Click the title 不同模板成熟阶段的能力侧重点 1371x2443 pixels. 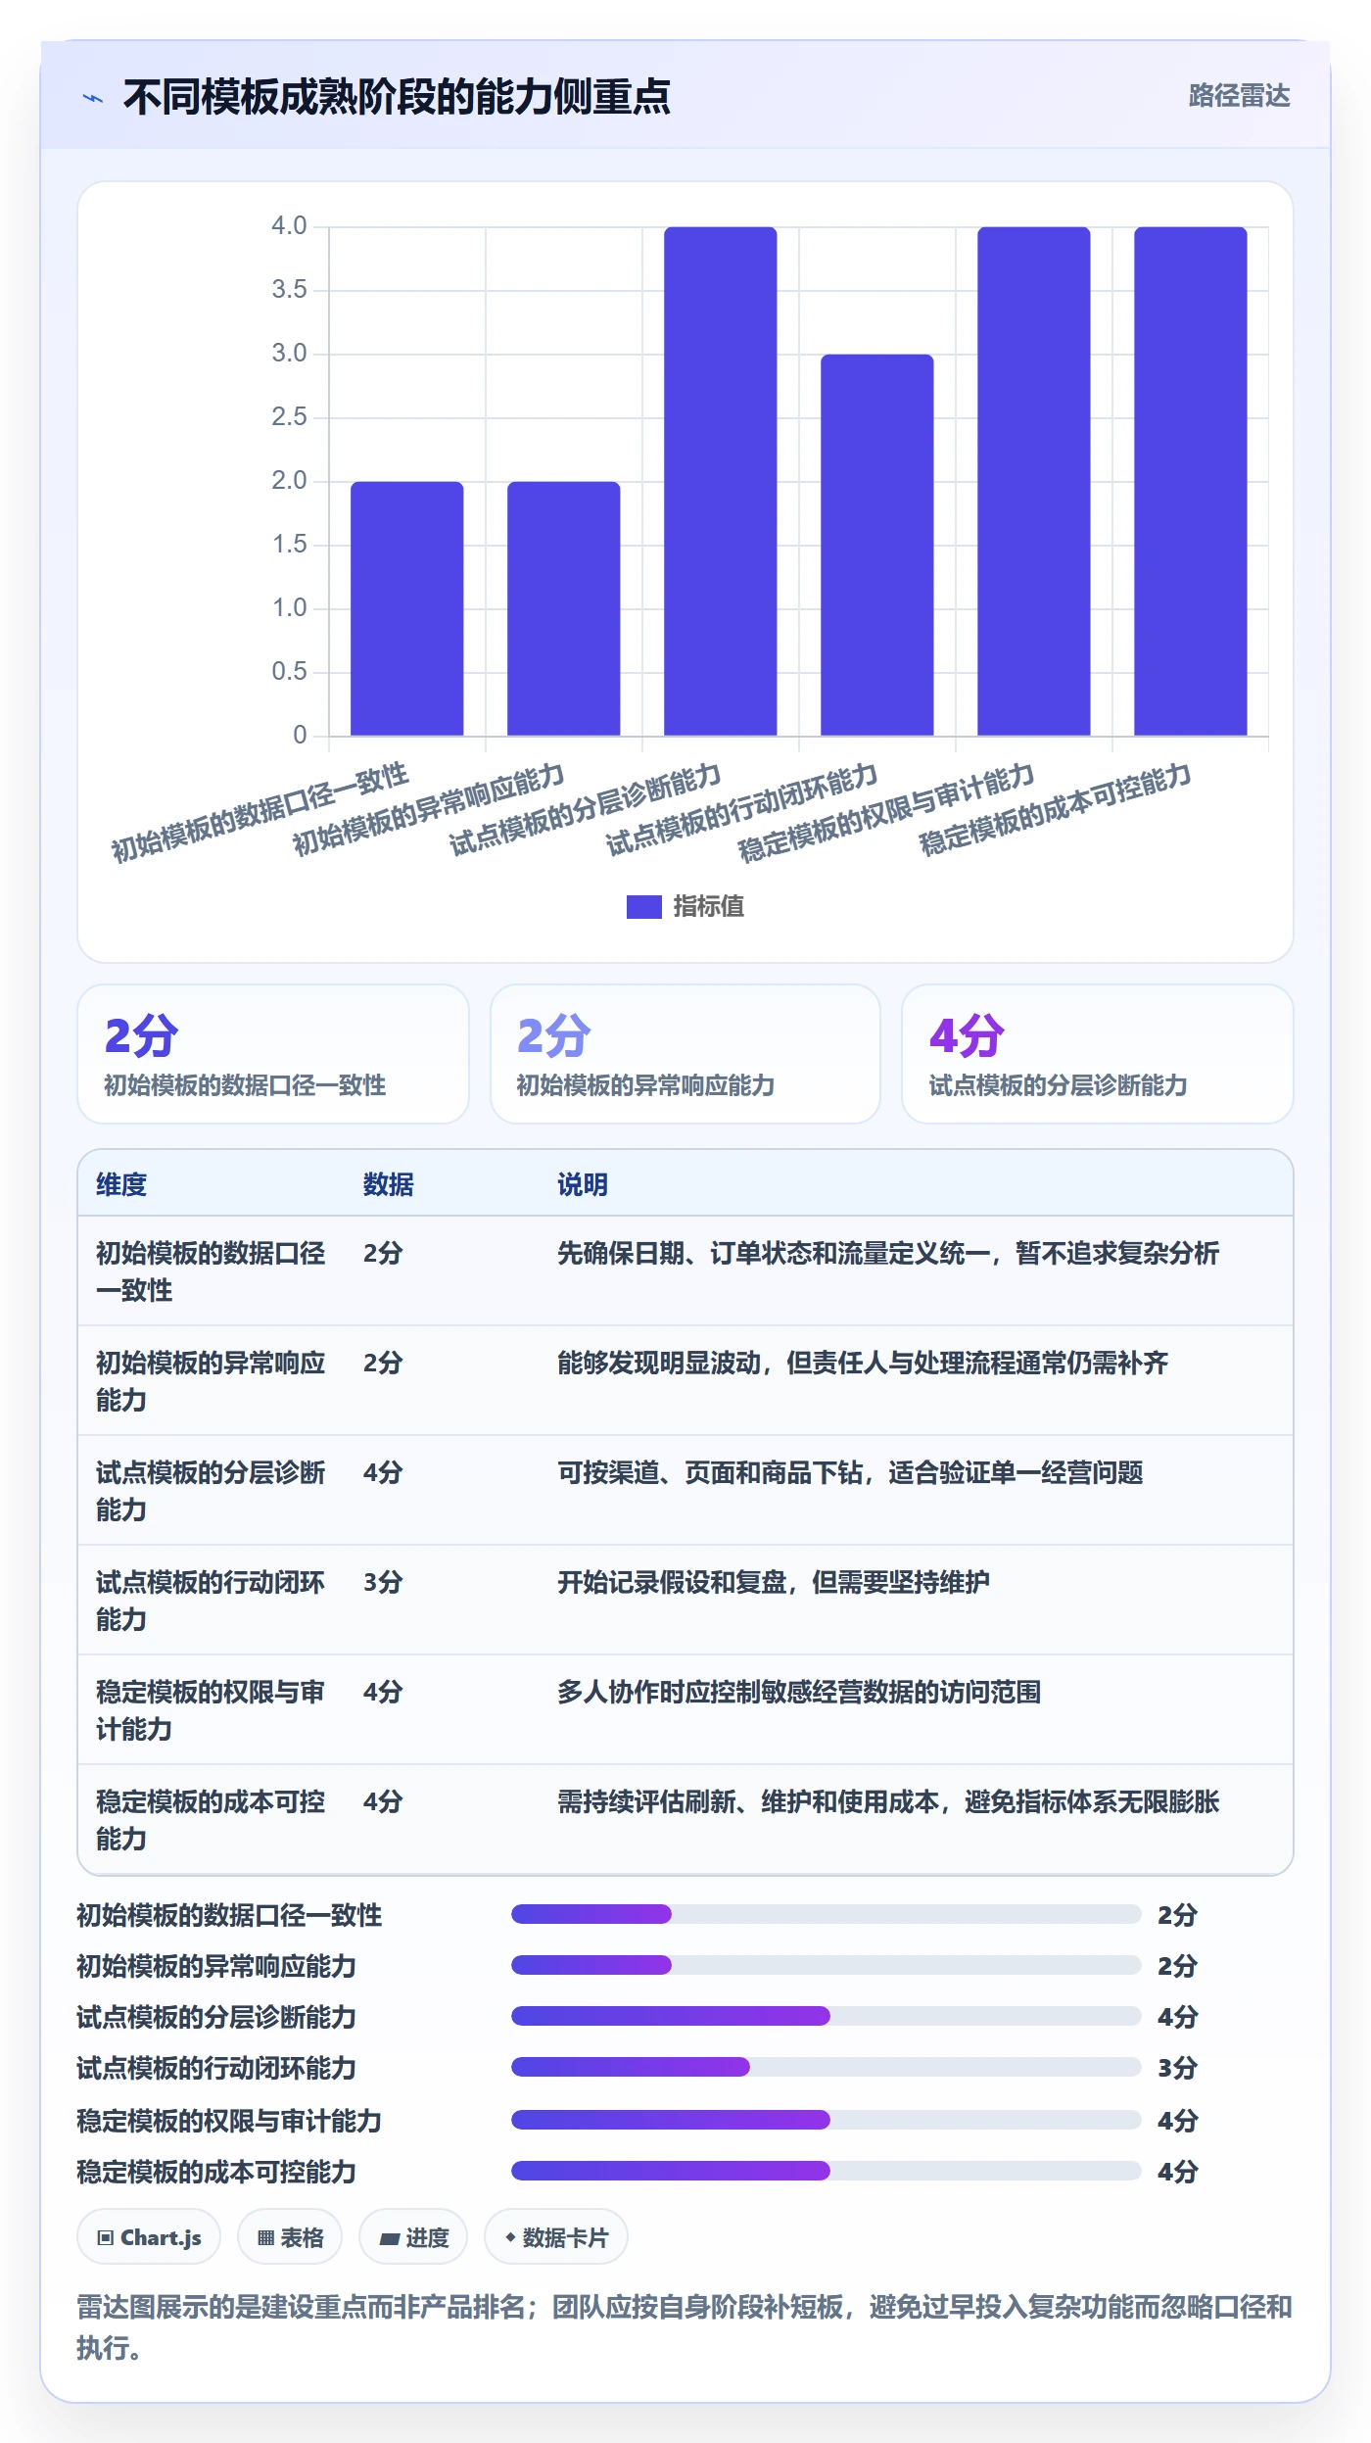coord(397,97)
